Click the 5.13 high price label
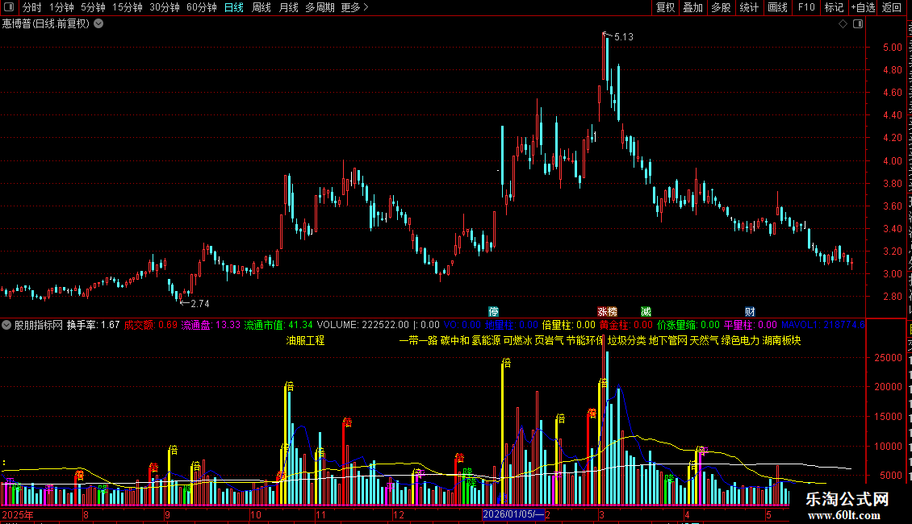The height and width of the screenshot is (524, 912). [624, 36]
